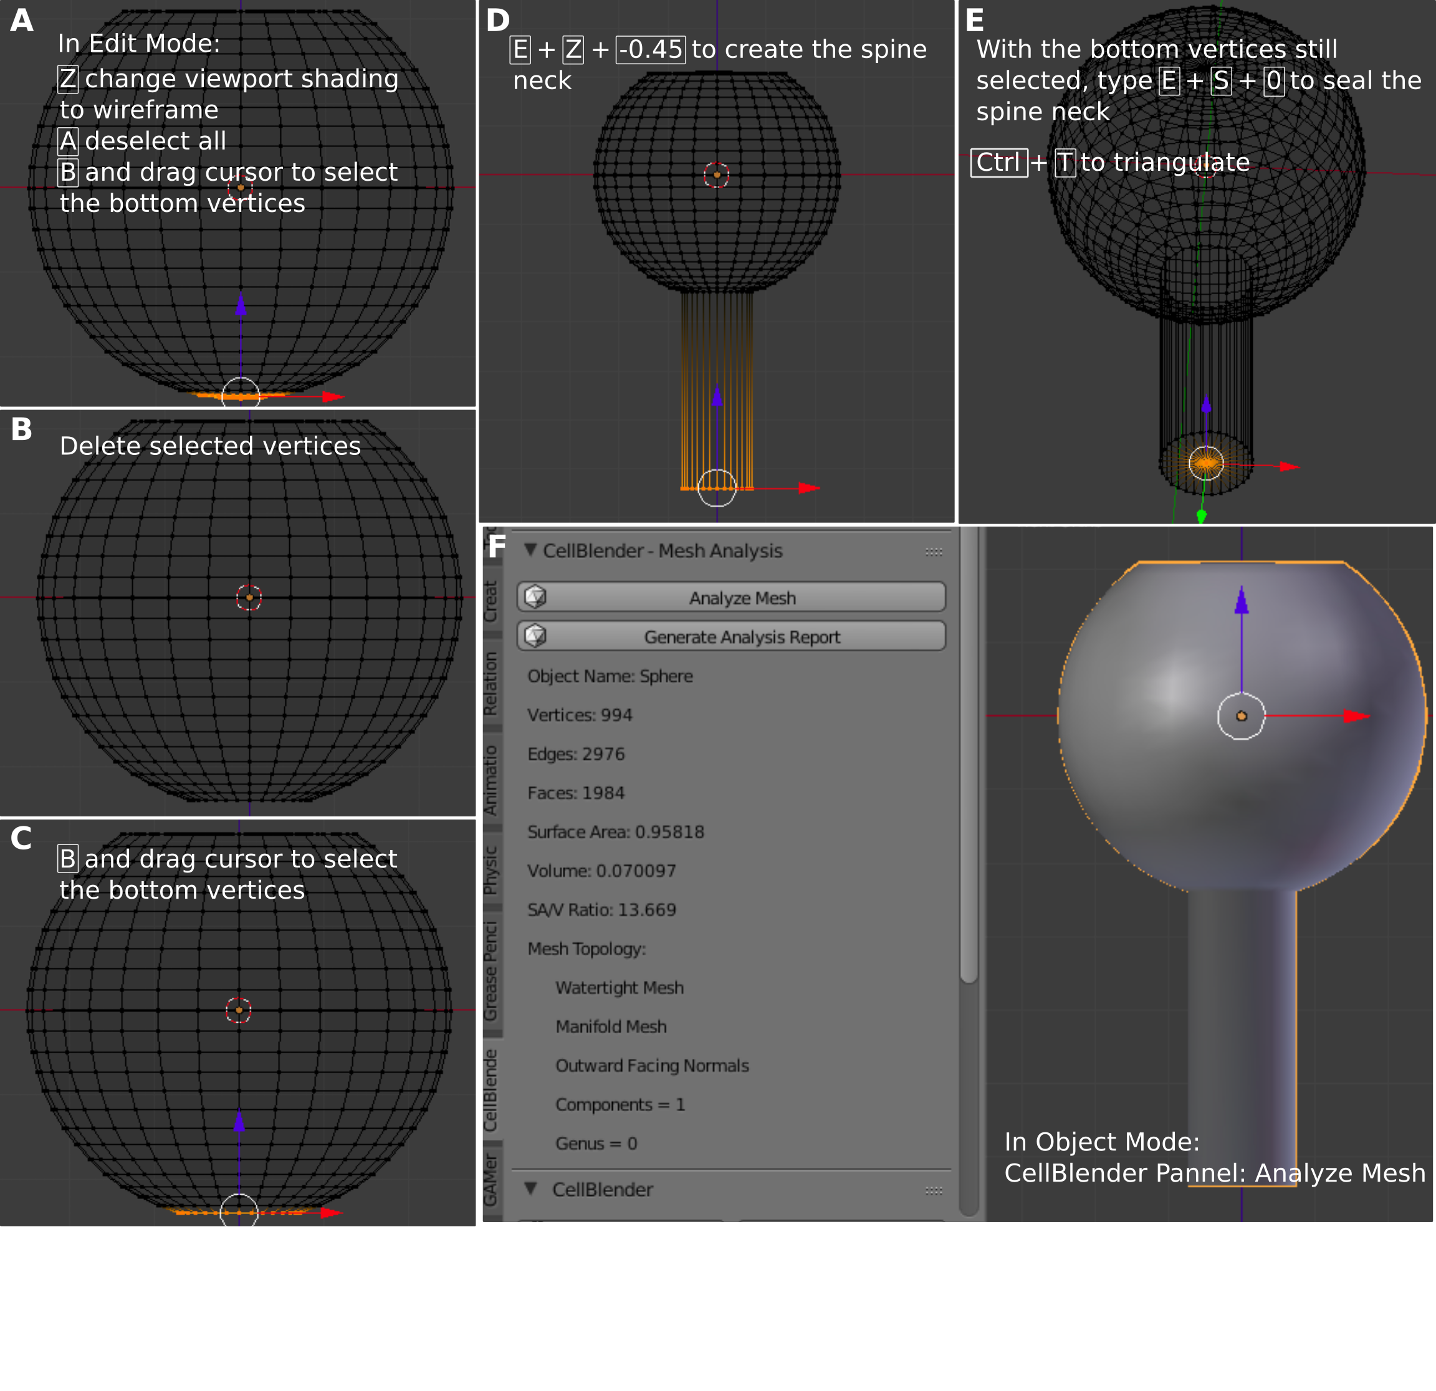Click the lower CellBlender panel drag grip
The image size is (1436, 1391).
coord(934,1190)
